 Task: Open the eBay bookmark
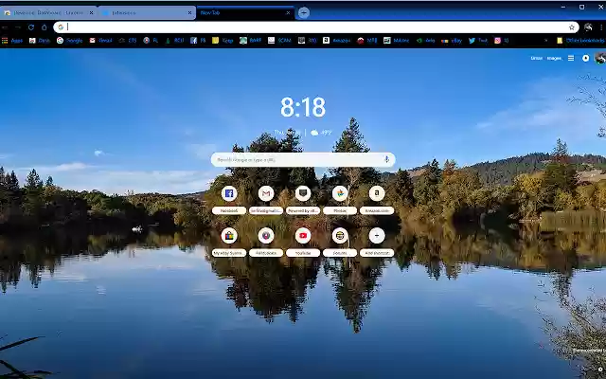click(452, 41)
